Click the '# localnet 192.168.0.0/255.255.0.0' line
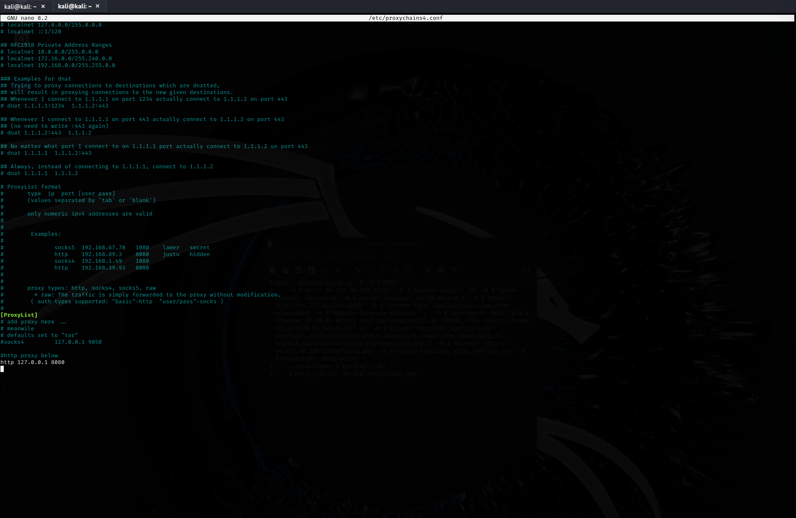796x518 pixels. pos(58,65)
